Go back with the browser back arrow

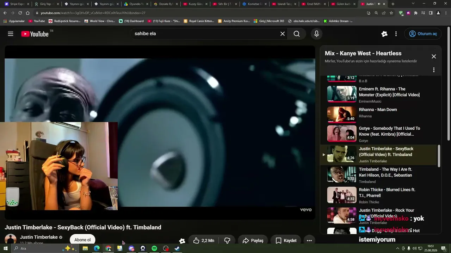(x=5, y=13)
